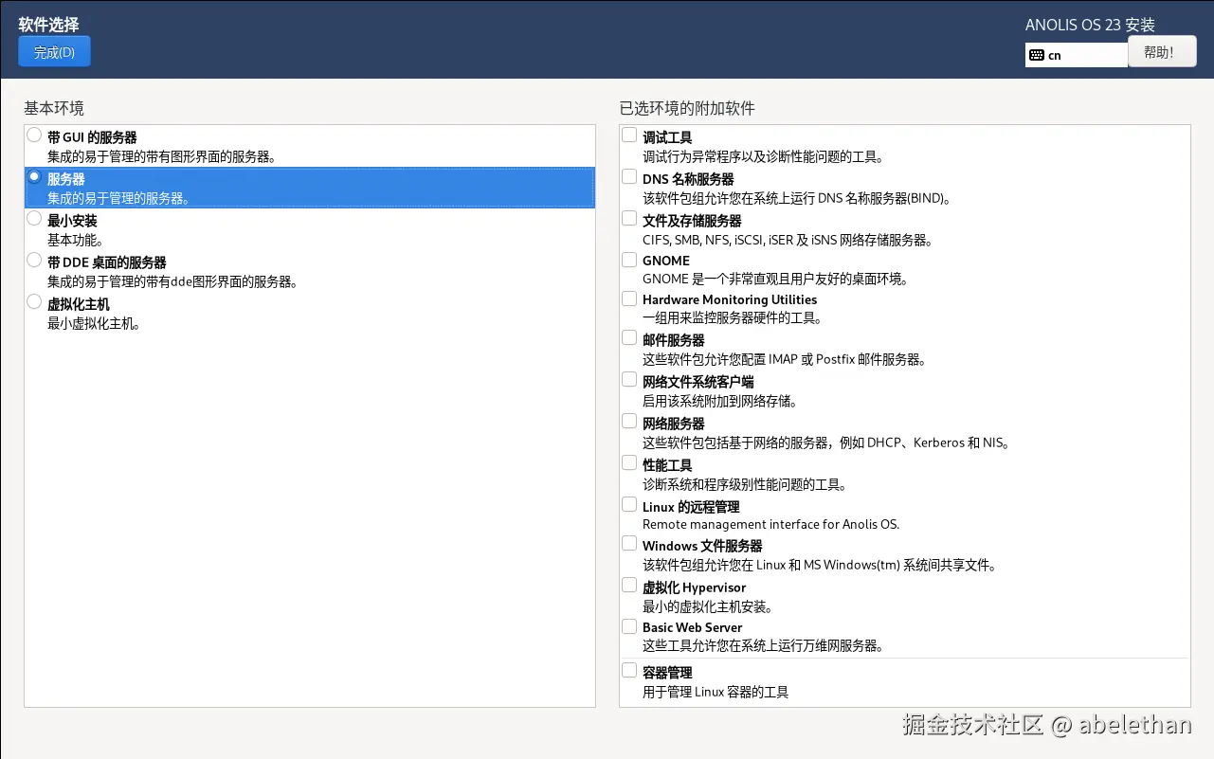Viewport: 1214px width, 759px height.
Task: Click the description 调试行为异常程序以及诊断性能问题的工具。
Action: click(764, 156)
